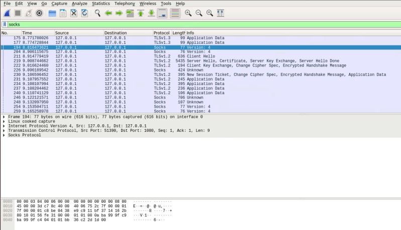Toggle auto-scroll during live capture
Image resolution: width=401 pixels, height=230 pixels.
click(162, 13)
